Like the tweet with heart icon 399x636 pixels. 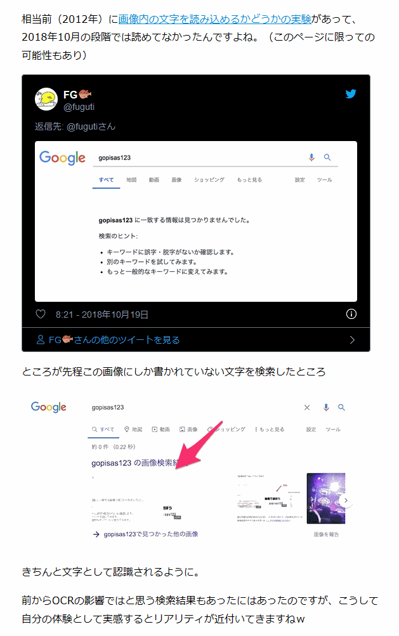click(41, 314)
